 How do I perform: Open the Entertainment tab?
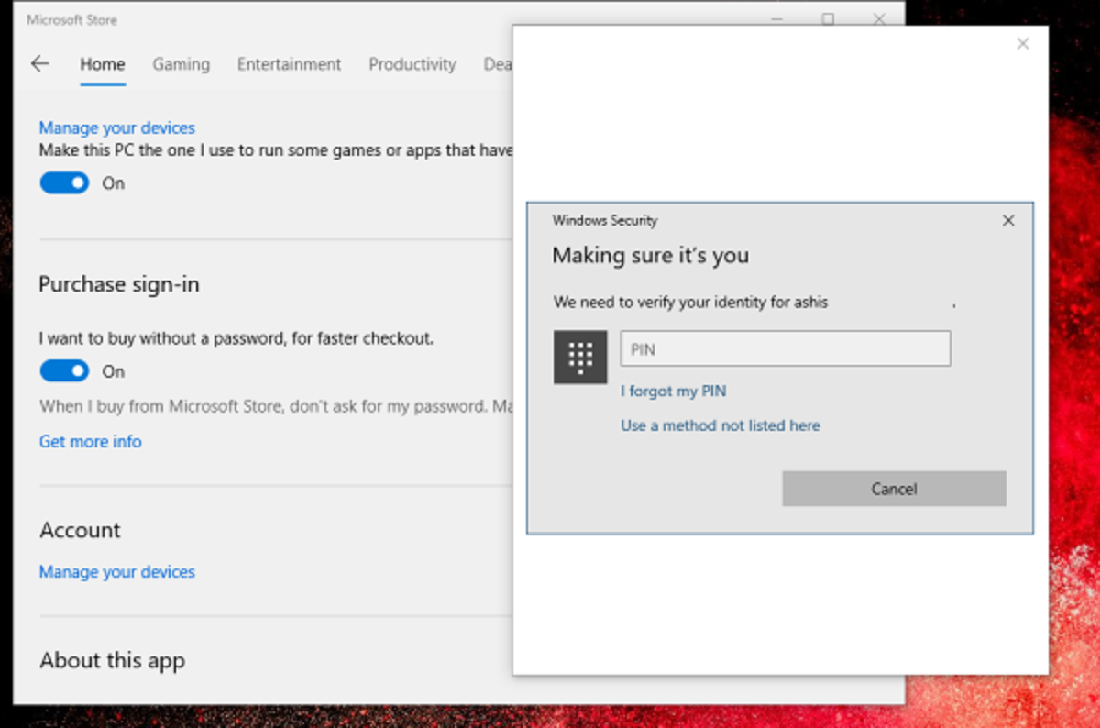tap(289, 64)
